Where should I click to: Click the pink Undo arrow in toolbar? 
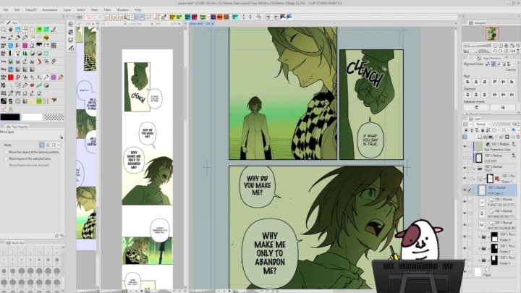88,17
